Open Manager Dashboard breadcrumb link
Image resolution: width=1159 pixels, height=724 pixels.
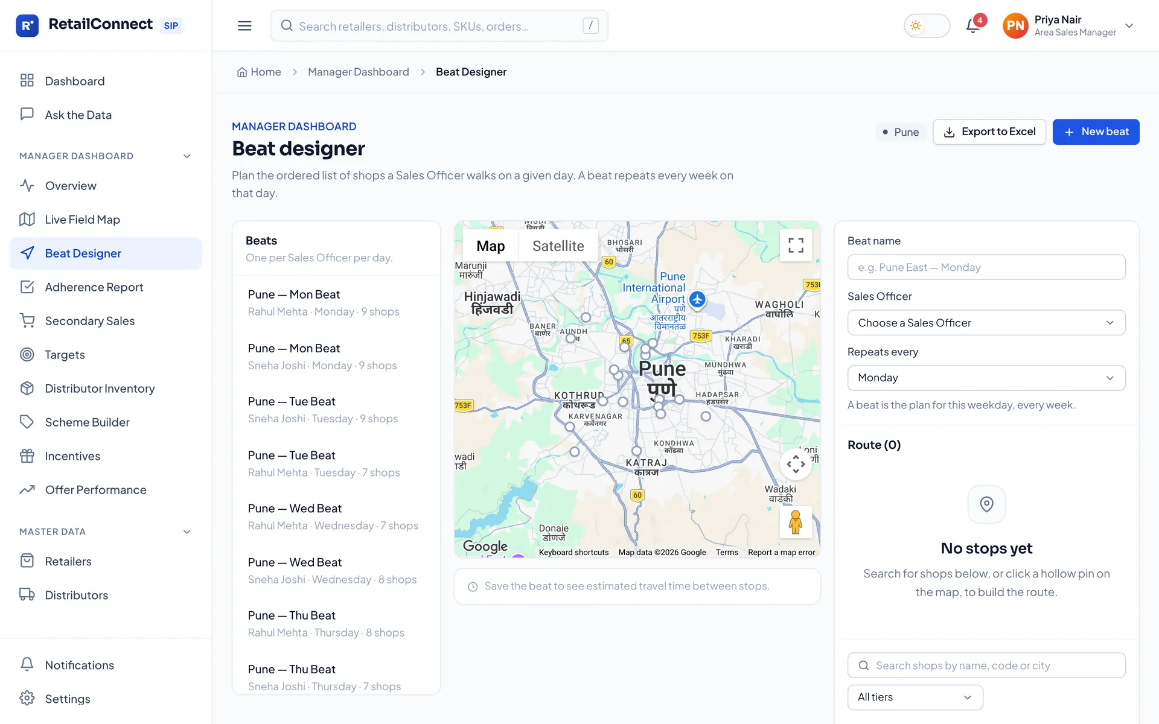click(x=359, y=72)
